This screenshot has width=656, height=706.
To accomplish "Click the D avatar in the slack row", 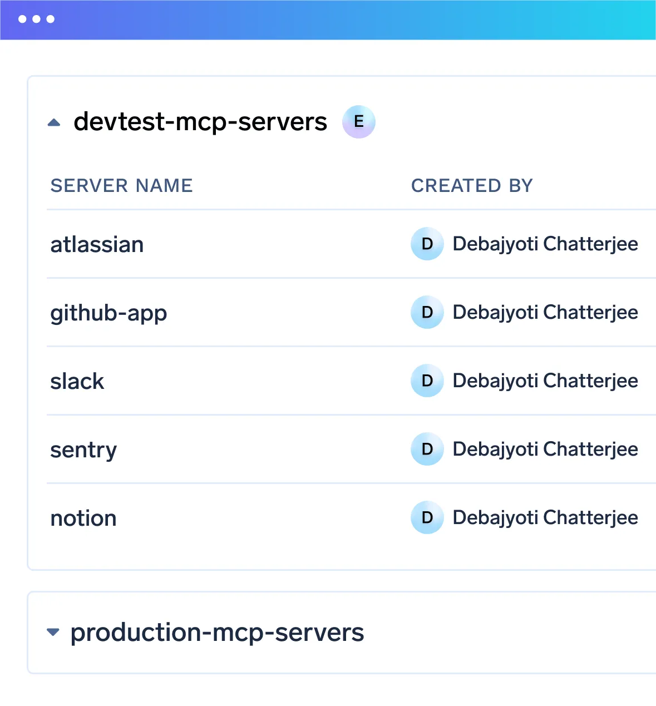I will tap(427, 381).
